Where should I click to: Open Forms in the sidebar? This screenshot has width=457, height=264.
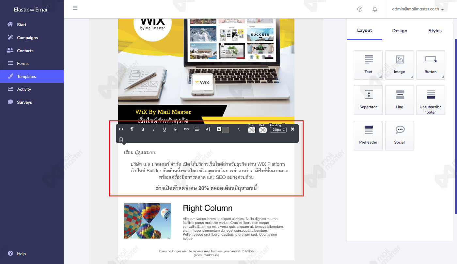(32, 63)
